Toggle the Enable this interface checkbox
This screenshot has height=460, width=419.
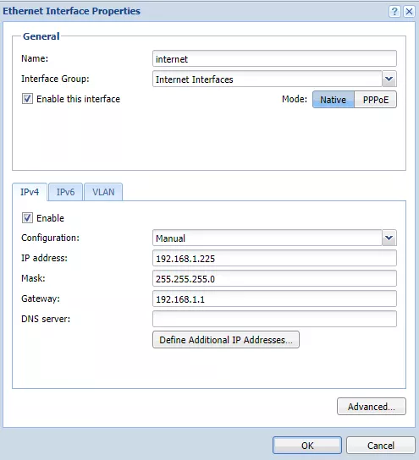pos(27,99)
